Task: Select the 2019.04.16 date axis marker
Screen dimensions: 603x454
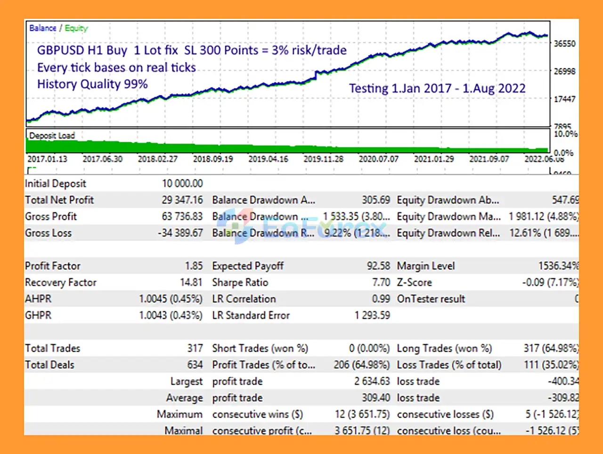Action: (x=268, y=159)
